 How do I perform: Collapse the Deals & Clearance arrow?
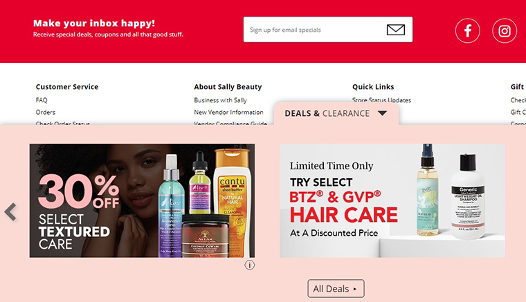coord(382,113)
